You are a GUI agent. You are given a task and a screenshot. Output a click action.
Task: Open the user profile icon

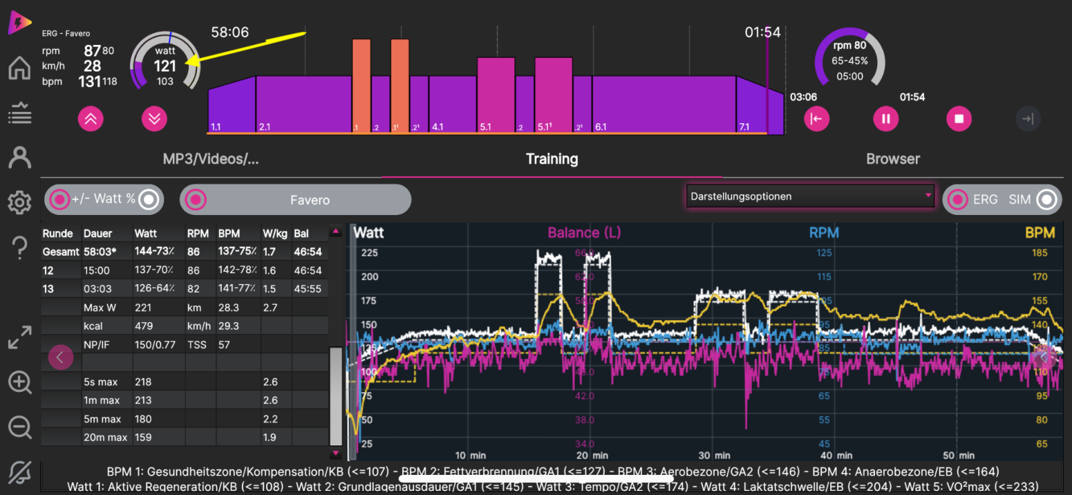pos(19,157)
